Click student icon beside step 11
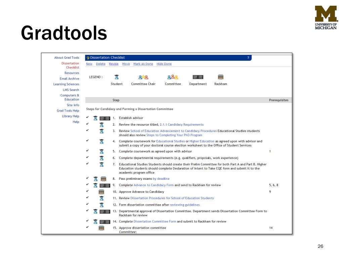 point(101,198)
